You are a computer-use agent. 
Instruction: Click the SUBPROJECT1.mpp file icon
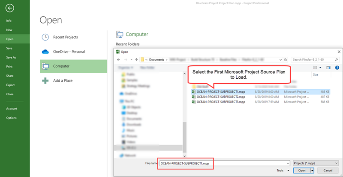[194, 91]
